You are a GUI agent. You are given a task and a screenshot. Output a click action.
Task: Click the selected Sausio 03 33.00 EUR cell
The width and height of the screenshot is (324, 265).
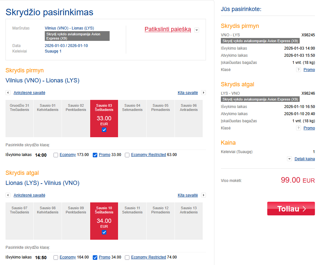click(104, 118)
